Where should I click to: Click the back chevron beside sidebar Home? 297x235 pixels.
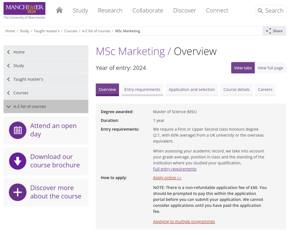coord(9,52)
